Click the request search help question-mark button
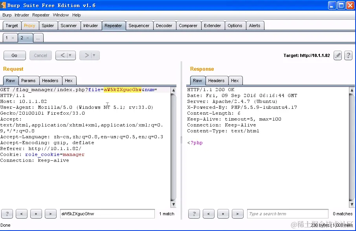This screenshot has width=356, height=231. pyautogui.click(x=7, y=214)
